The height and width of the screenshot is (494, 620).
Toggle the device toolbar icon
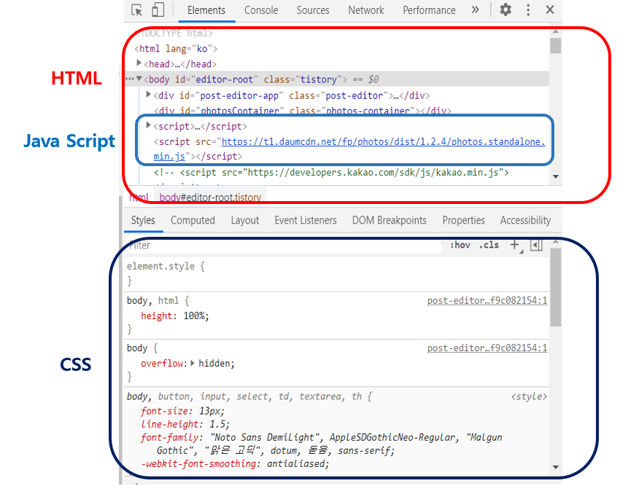[158, 10]
